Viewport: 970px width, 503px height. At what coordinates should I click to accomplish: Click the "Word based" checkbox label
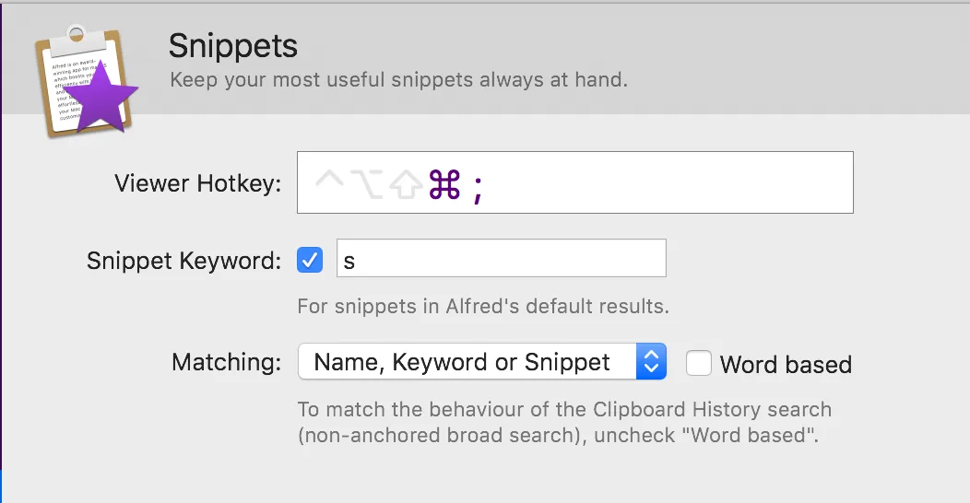point(786,365)
